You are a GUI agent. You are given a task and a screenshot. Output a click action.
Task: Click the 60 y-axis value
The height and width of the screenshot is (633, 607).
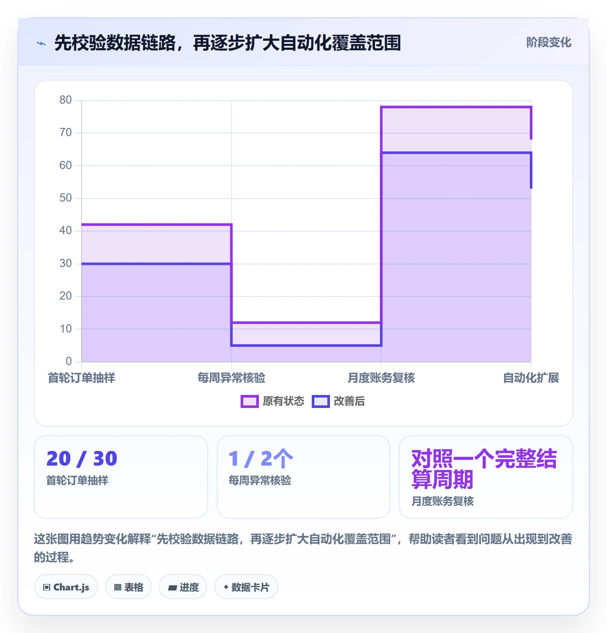click(65, 166)
